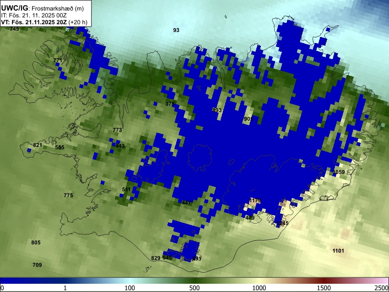Click the '(+20 h)' forecast offset text
Screen dimensions: 389x292
tap(78, 22)
